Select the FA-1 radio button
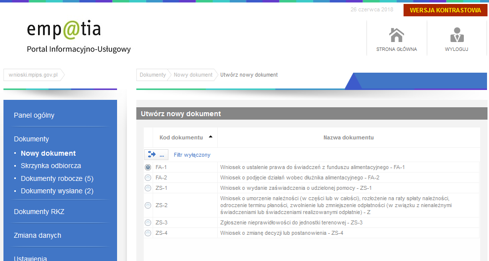 (x=148, y=168)
